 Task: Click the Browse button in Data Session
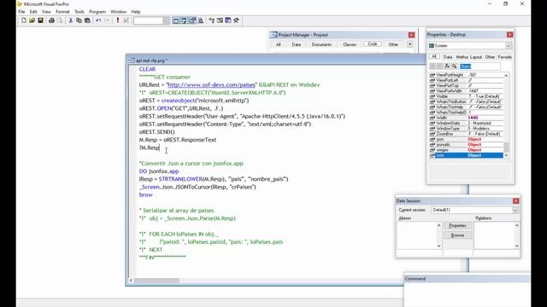pos(458,235)
